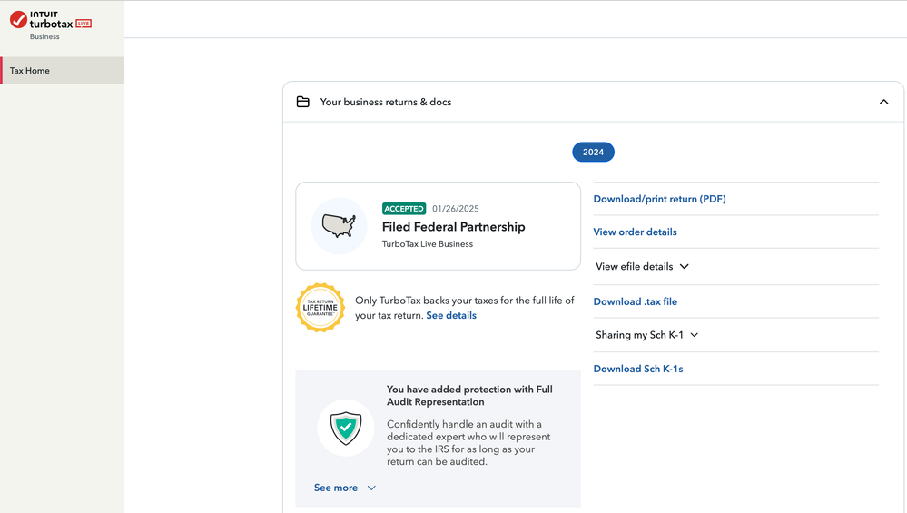
Task: Click the Full Audit Representation heading
Action: click(x=469, y=396)
